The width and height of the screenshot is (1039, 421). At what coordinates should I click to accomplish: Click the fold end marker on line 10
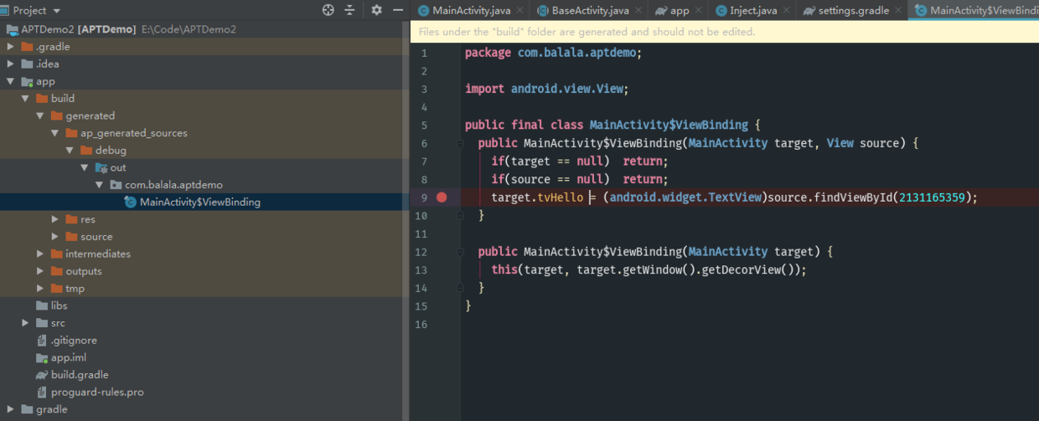(x=460, y=215)
